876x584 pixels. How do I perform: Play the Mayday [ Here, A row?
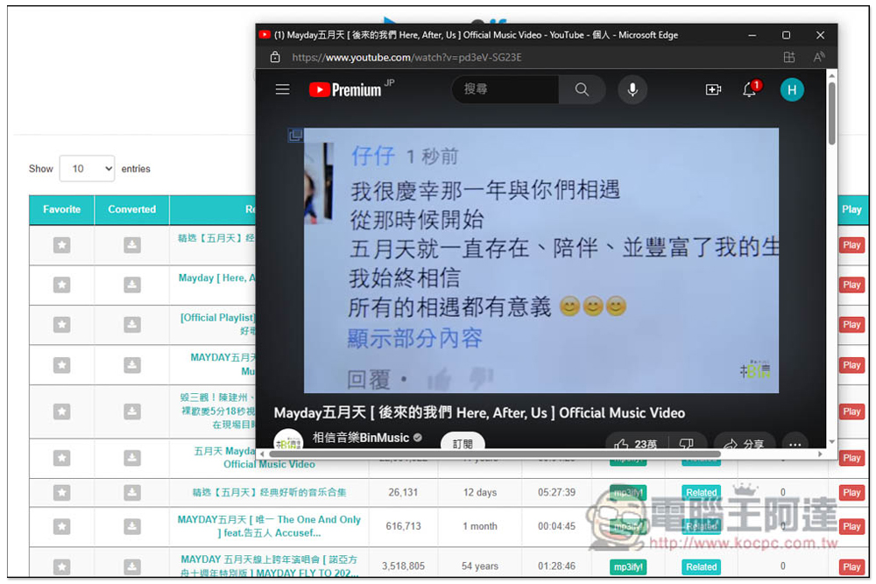(852, 285)
